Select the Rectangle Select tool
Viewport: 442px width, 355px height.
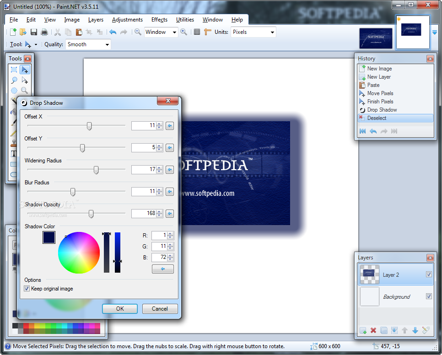point(14,70)
